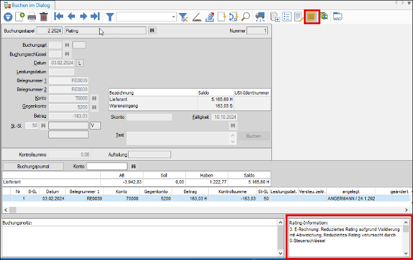
Task: Click the truck icon in toolbar
Action: [x=260, y=17]
